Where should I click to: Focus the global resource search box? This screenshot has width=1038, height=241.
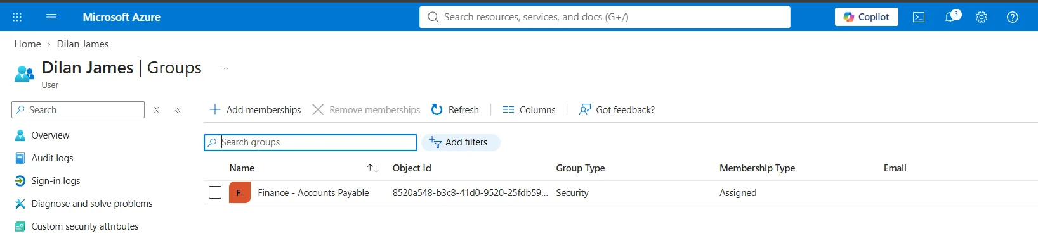(605, 17)
